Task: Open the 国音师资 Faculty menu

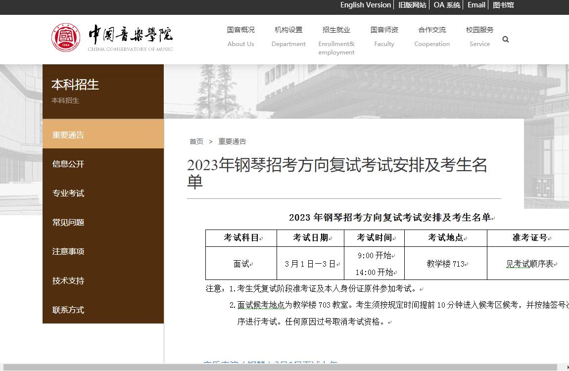Action: coord(384,37)
